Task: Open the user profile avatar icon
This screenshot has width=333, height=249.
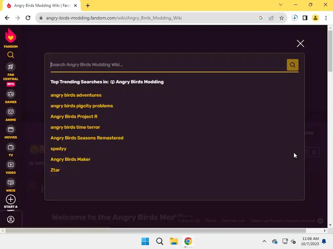Action: [11, 219]
